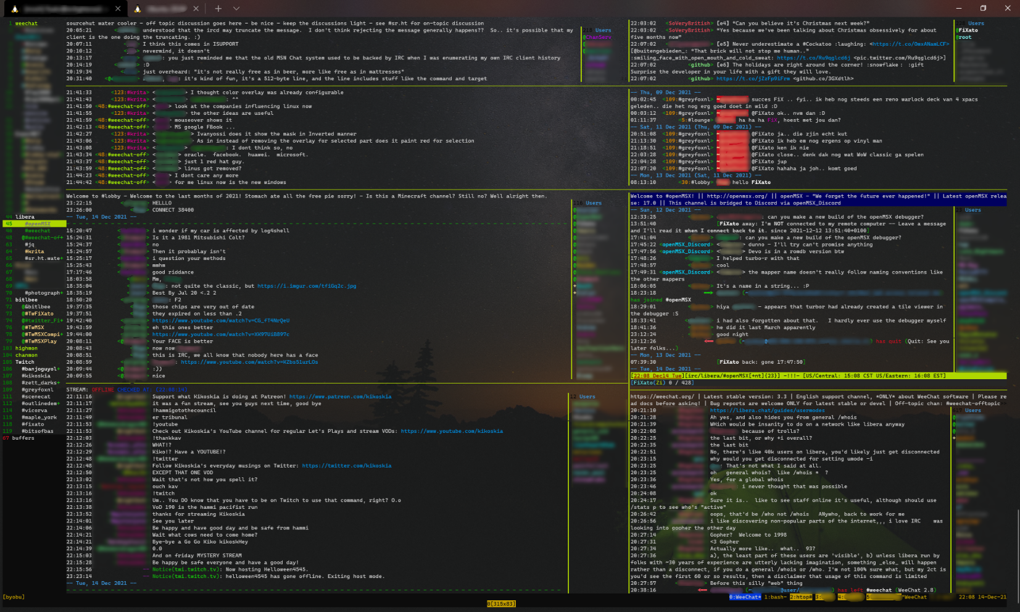The image size is (1020, 612).
Task: Open the youtube.com/kikoskia link
Action: tap(452, 431)
